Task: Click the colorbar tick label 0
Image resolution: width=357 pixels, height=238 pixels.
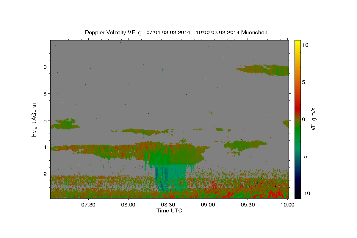Action: [304, 119]
